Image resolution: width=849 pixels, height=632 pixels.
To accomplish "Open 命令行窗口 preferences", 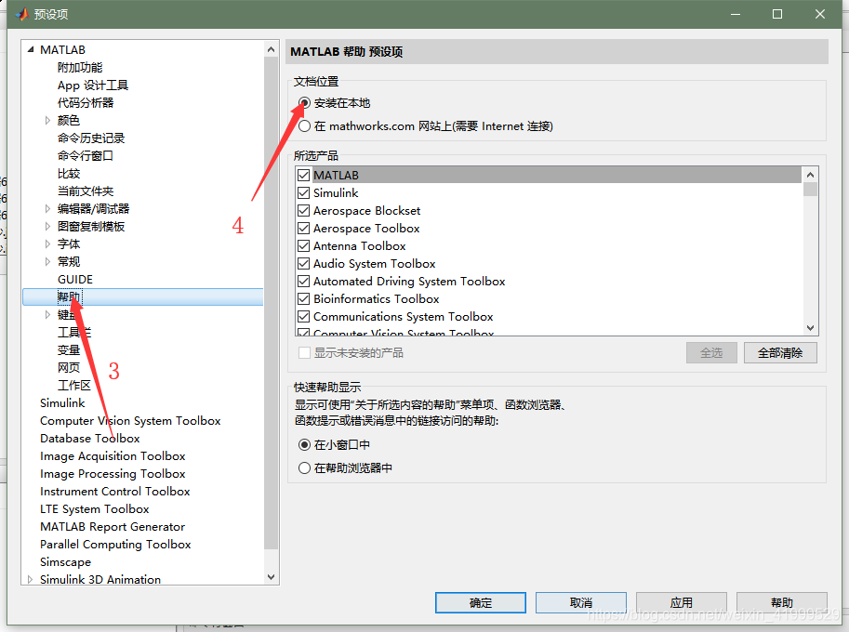I will click(x=86, y=156).
